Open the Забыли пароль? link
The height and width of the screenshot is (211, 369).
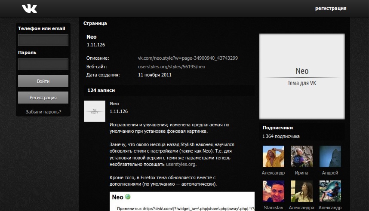point(43,112)
